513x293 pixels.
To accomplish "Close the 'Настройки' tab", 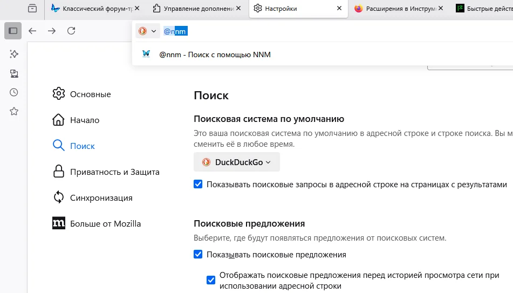I will [339, 9].
